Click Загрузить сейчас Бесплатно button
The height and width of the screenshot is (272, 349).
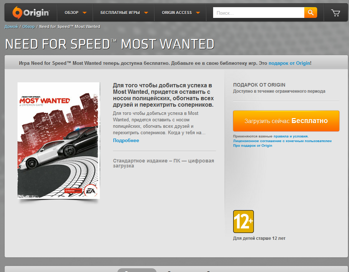(286, 121)
